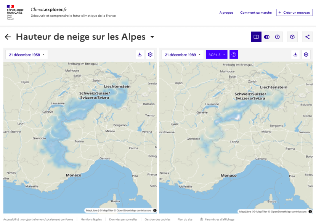Viewport: 316px width, 224px height.
Task: Open Comment ça marche page
Action: point(256,13)
